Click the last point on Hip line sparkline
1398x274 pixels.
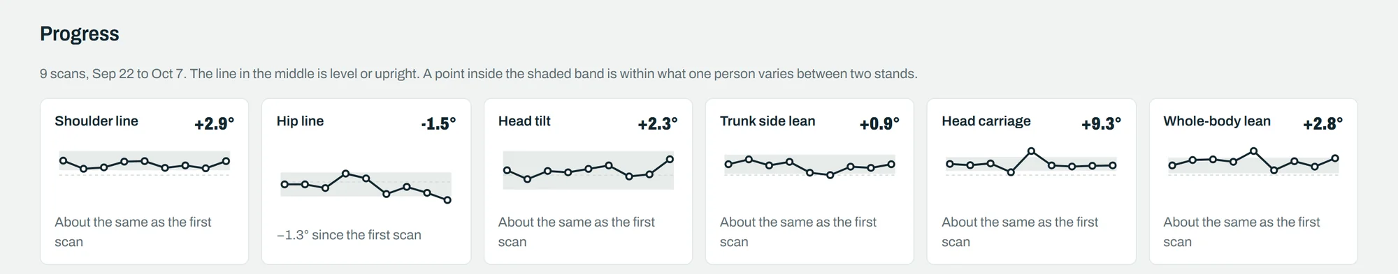447,200
